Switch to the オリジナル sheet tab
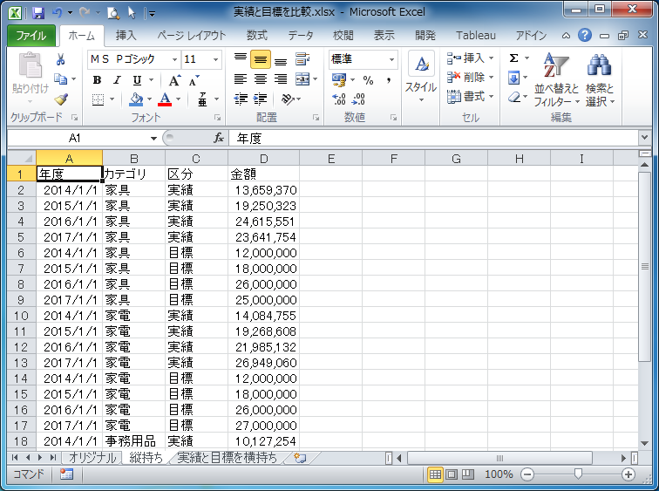The image size is (659, 491). pos(92,458)
